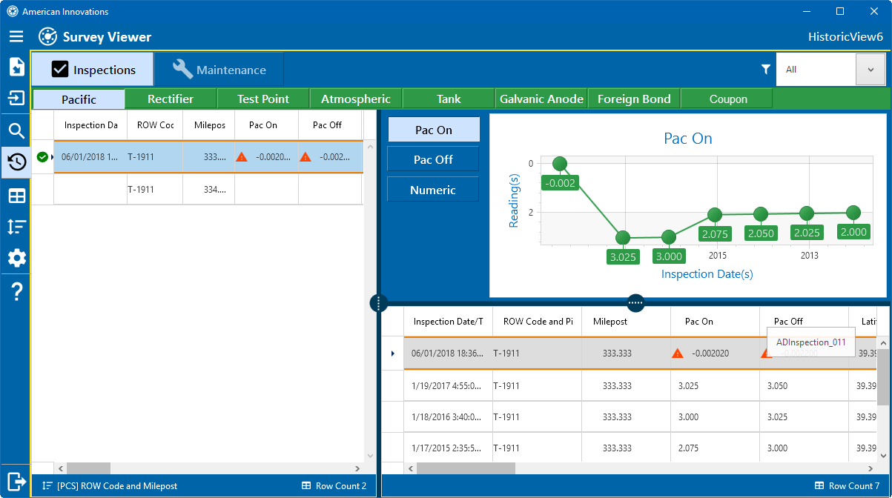Switch to the Maintenance tab
This screenshot has width=892, height=498.
[x=219, y=70]
